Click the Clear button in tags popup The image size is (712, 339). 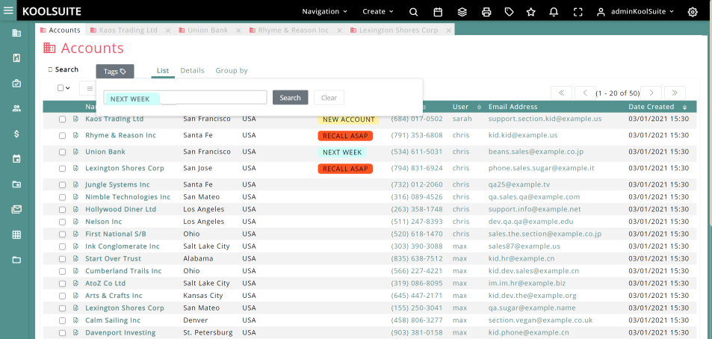[329, 98]
